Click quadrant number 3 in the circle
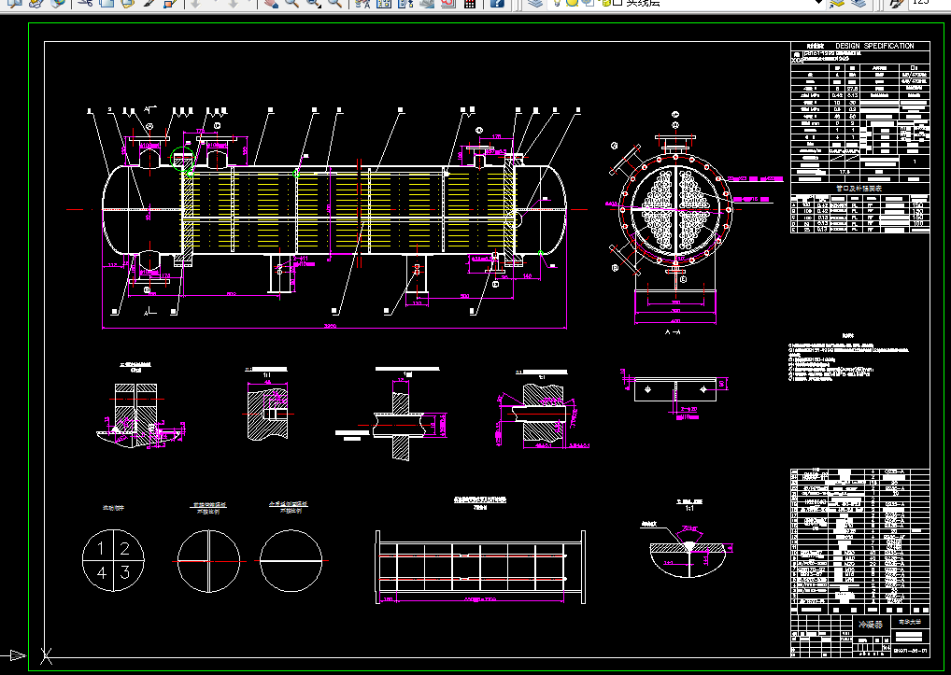 [124, 572]
